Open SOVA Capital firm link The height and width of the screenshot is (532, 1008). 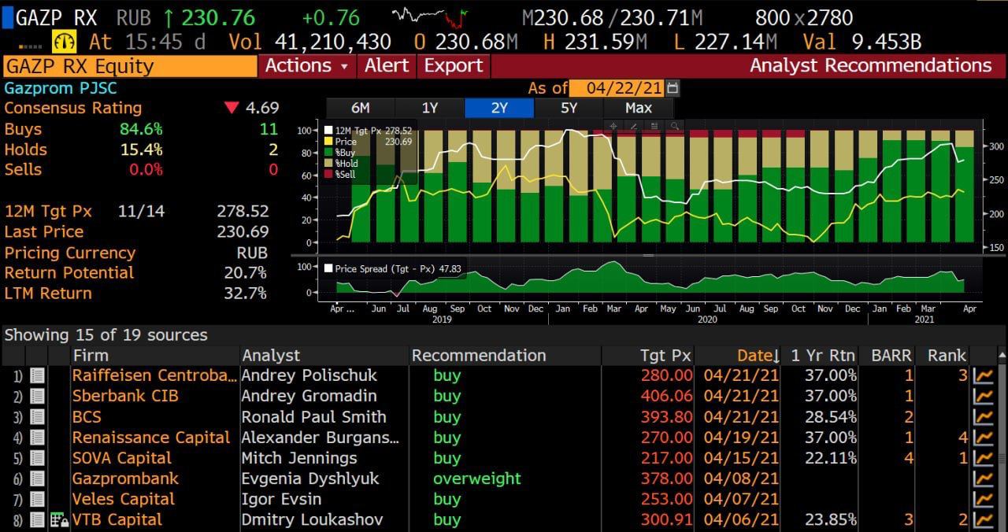[121, 458]
